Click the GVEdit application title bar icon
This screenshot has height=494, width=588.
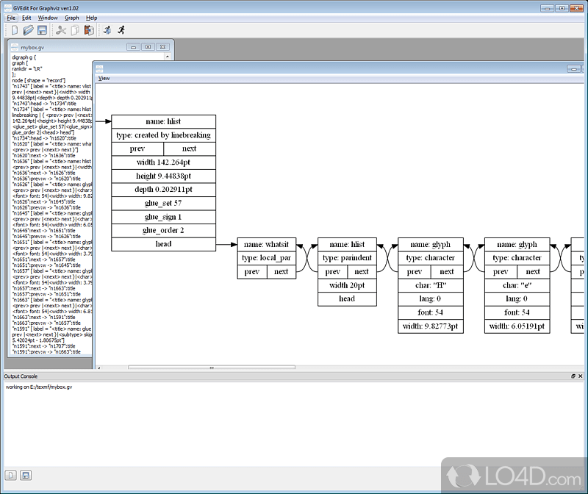[x=7, y=8]
